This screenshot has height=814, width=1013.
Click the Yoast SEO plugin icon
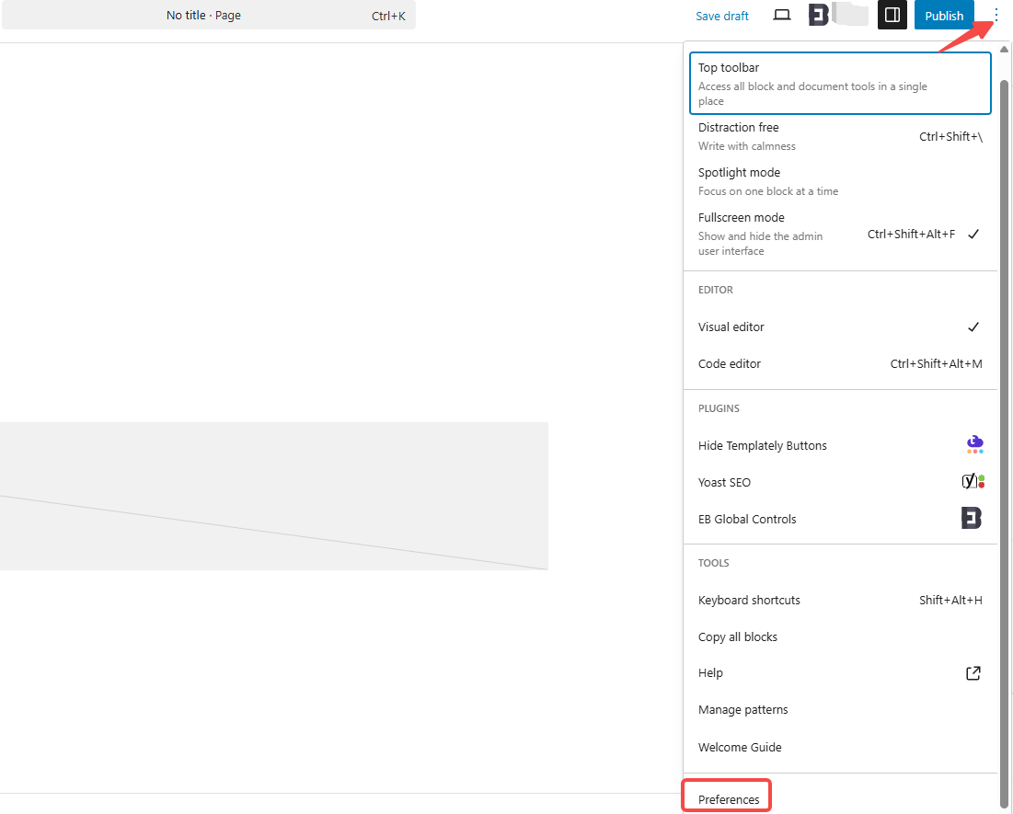point(973,481)
